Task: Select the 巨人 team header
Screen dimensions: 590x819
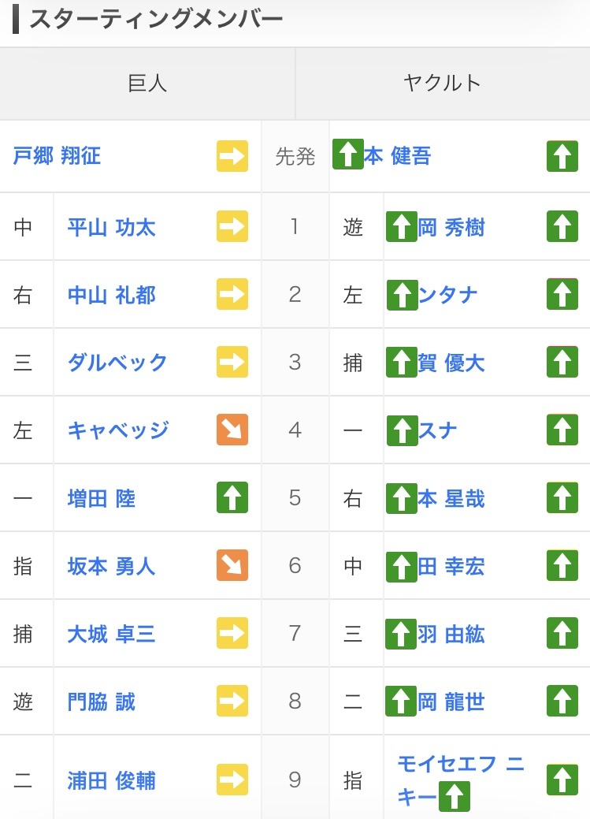Action: pyautogui.click(x=147, y=84)
